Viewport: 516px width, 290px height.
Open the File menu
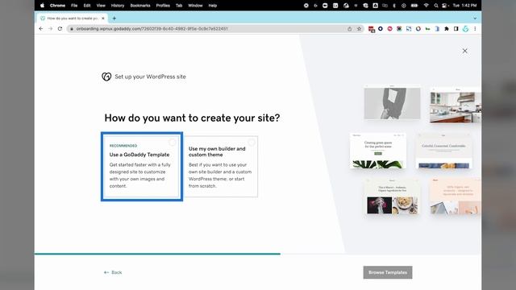(74, 6)
